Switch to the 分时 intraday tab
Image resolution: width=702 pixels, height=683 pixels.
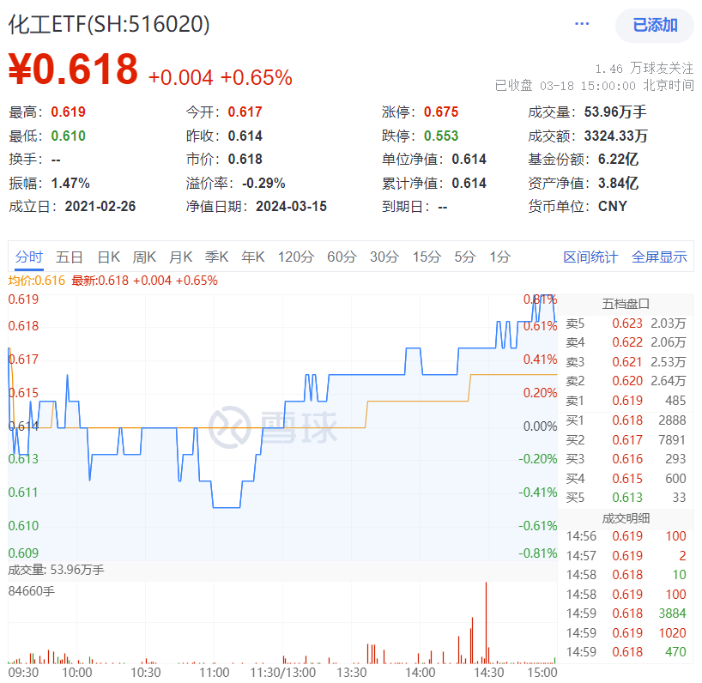click(27, 257)
